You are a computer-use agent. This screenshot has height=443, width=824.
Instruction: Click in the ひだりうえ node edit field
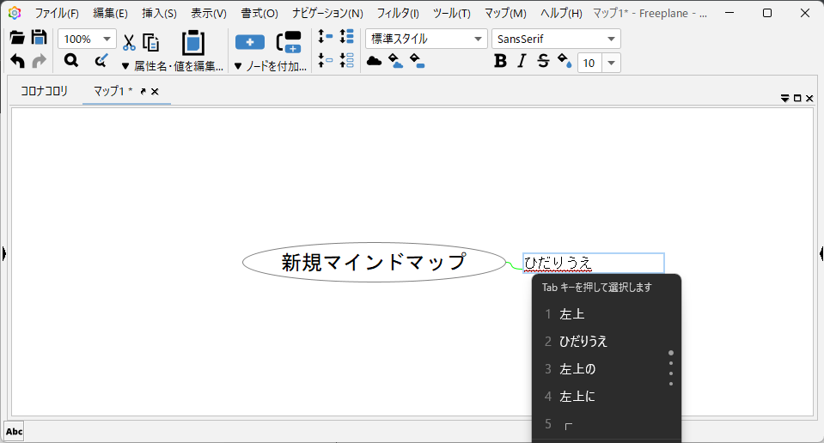point(594,263)
